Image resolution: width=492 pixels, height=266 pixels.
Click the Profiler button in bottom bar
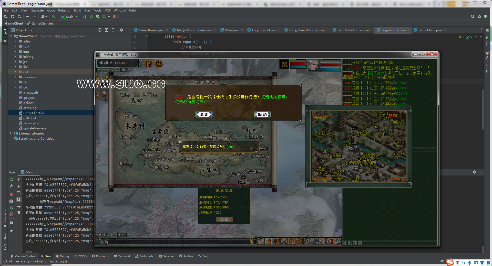point(186,256)
